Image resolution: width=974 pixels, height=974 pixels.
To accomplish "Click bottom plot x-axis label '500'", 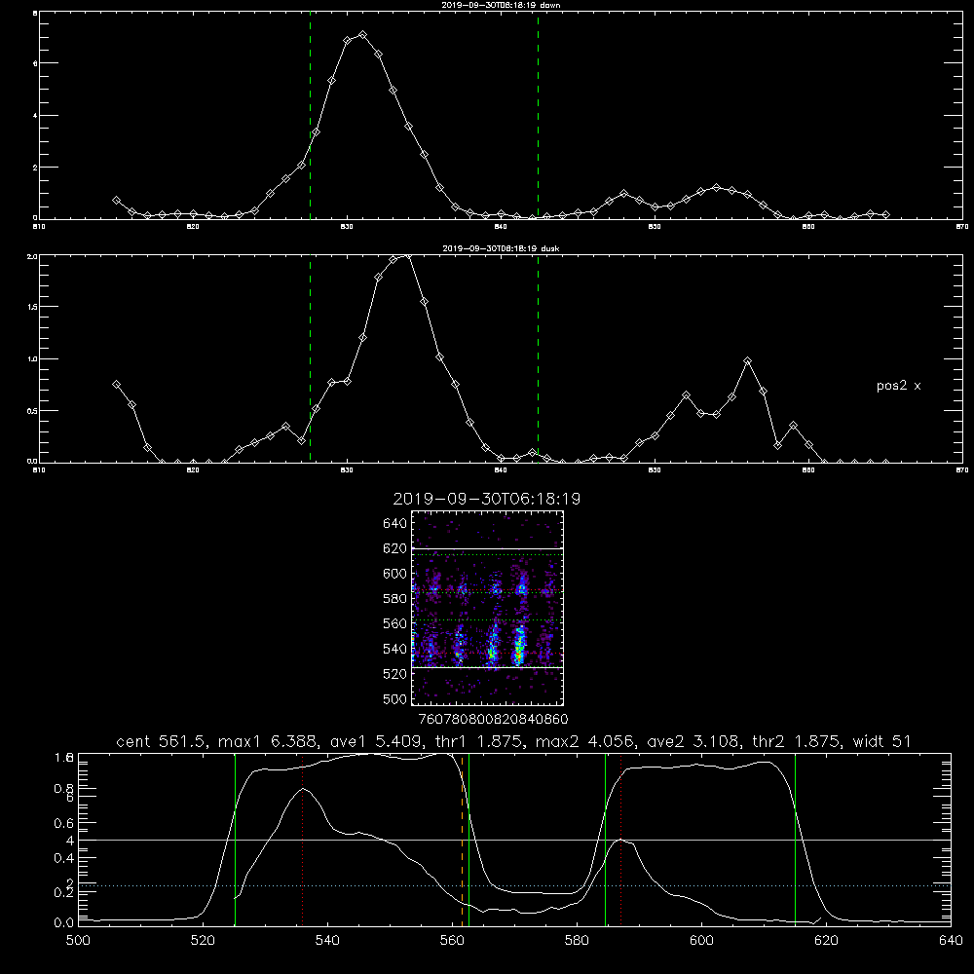I will click(x=78, y=941).
